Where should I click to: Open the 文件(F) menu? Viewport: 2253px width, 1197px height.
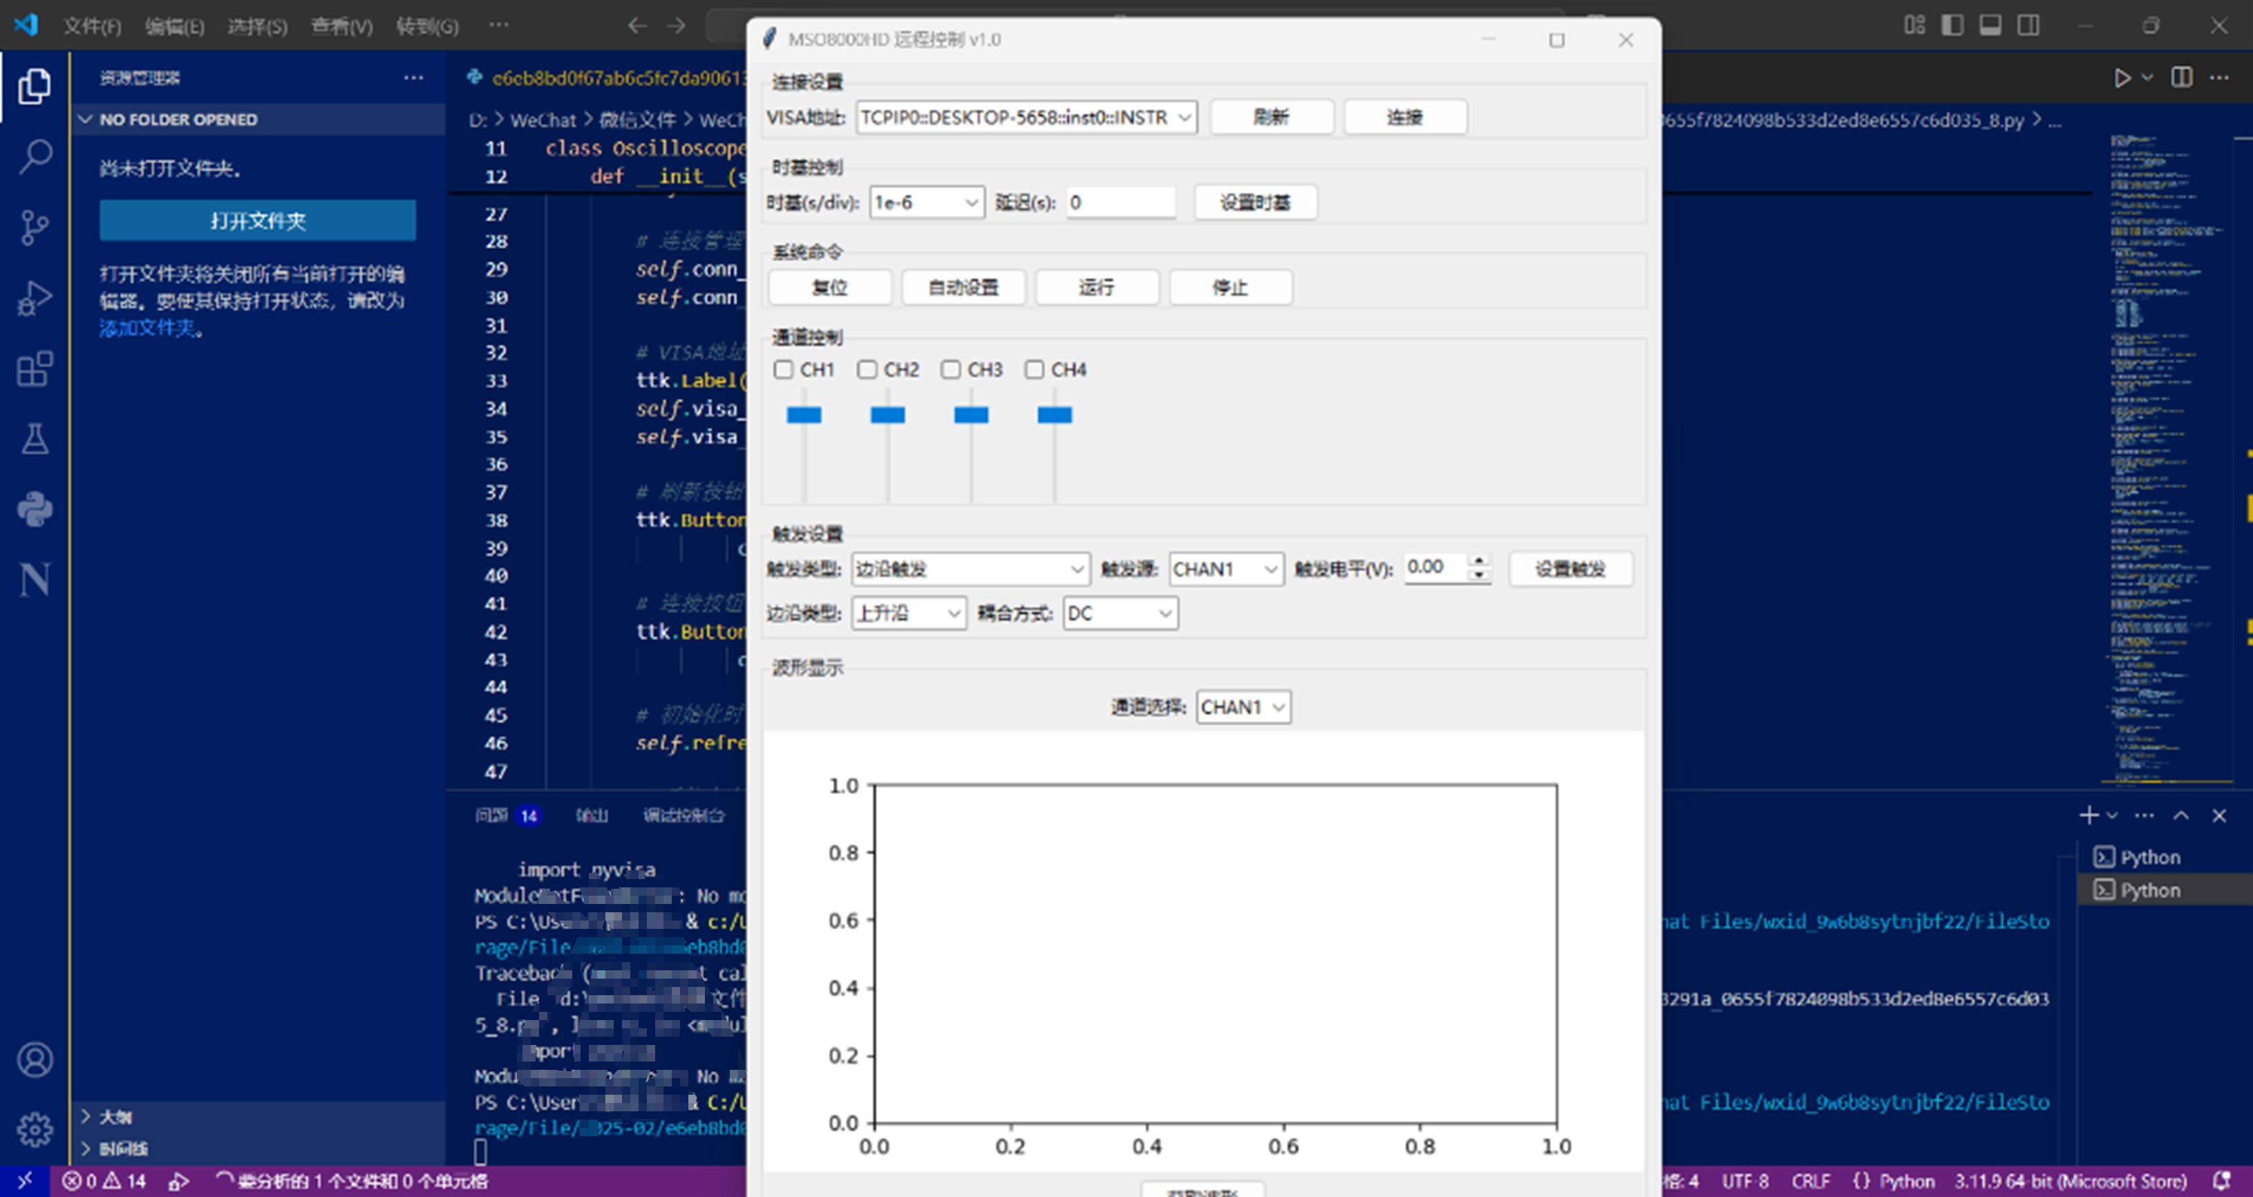[92, 26]
